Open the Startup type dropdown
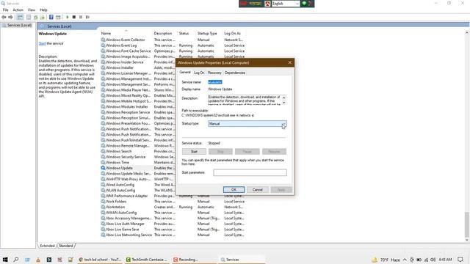The width and height of the screenshot is (470, 264). point(247,124)
